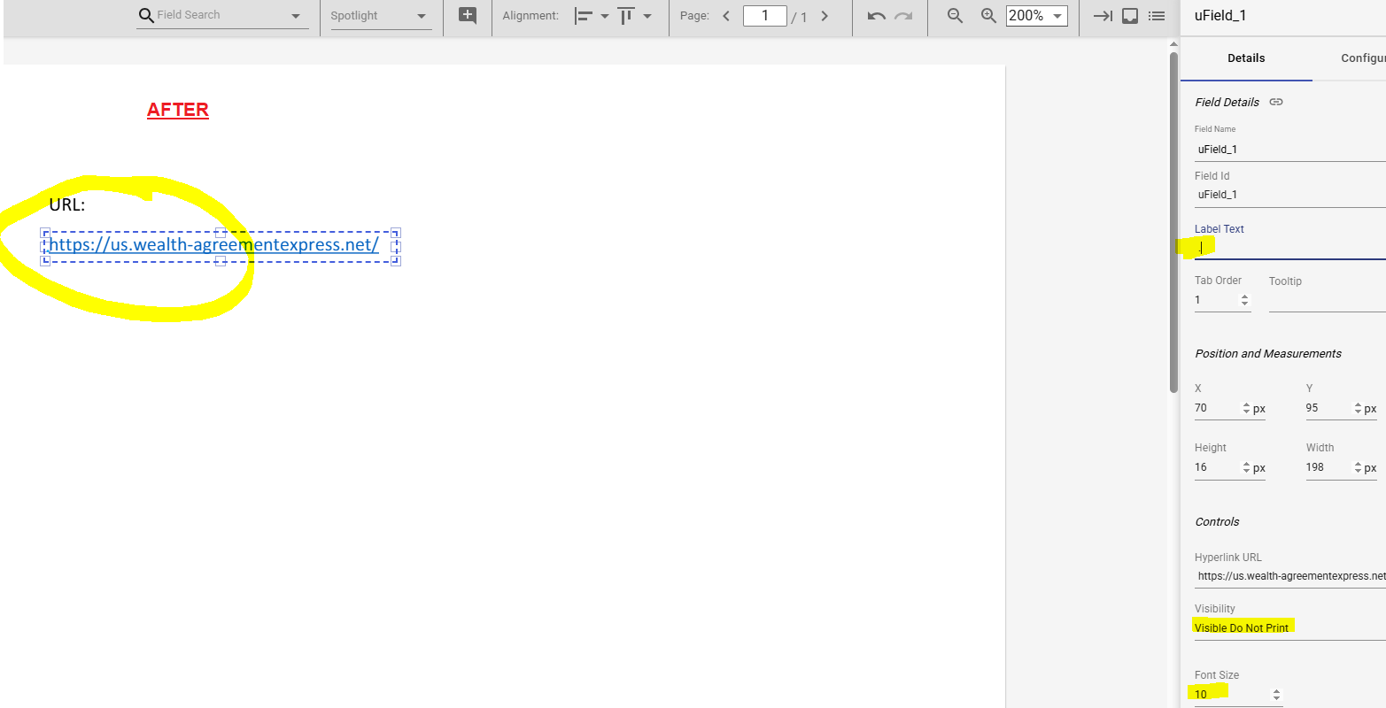Click the link icon beside Field Details

coord(1276,102)
